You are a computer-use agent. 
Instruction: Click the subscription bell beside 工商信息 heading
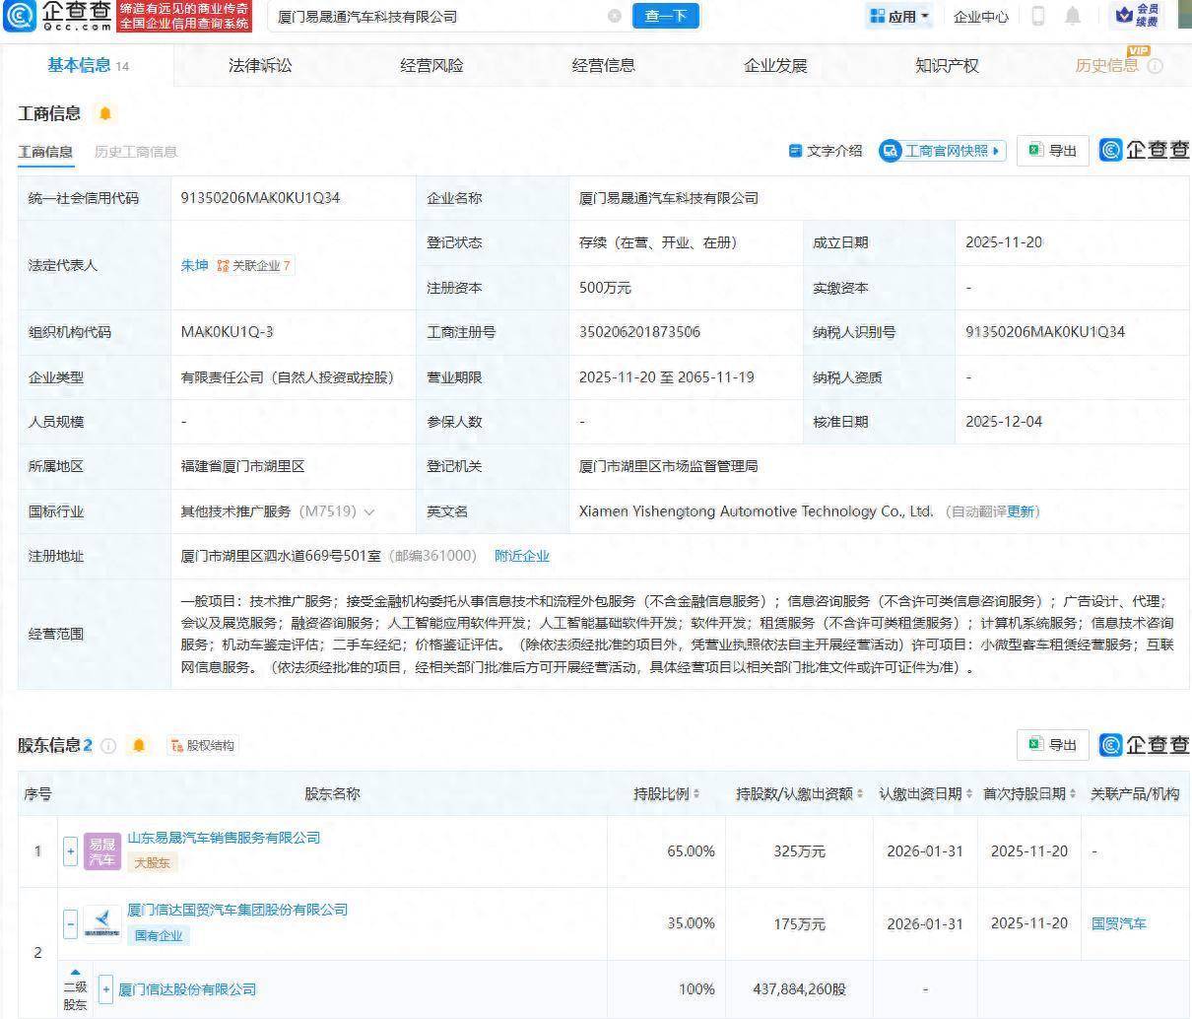tap(107, 113)
